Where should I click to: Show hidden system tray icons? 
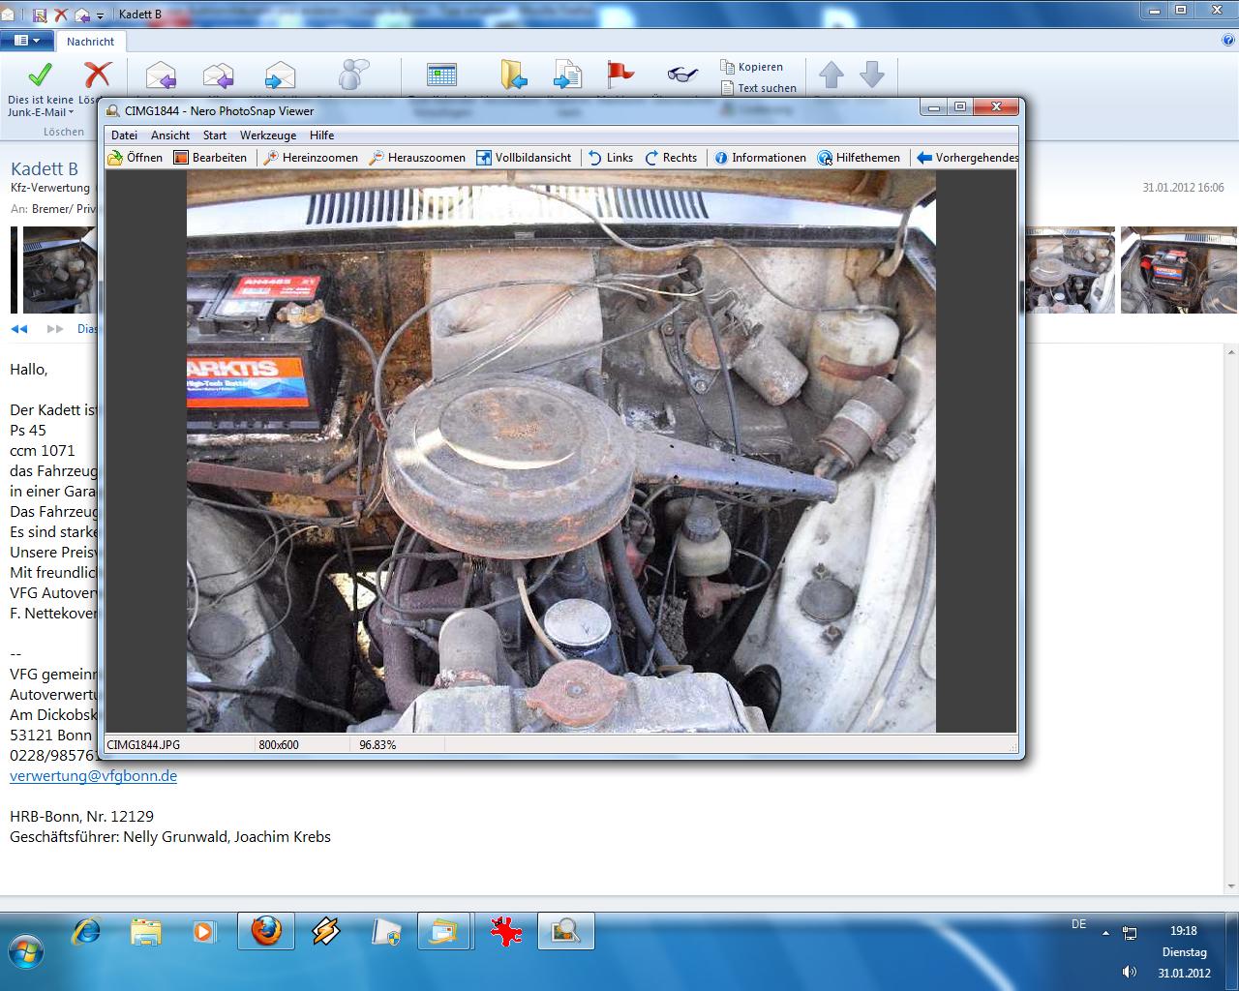point(1105,934)
